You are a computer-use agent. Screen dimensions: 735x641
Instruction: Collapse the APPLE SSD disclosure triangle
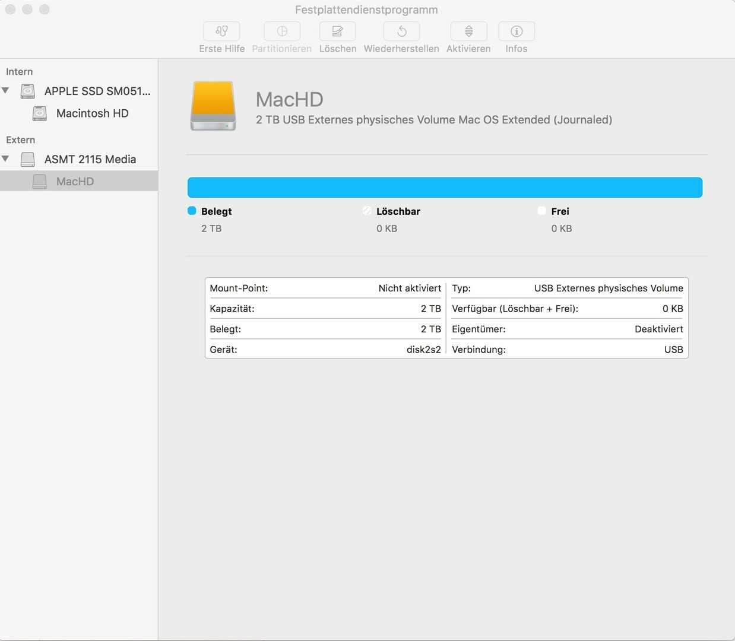pos(6,91)
